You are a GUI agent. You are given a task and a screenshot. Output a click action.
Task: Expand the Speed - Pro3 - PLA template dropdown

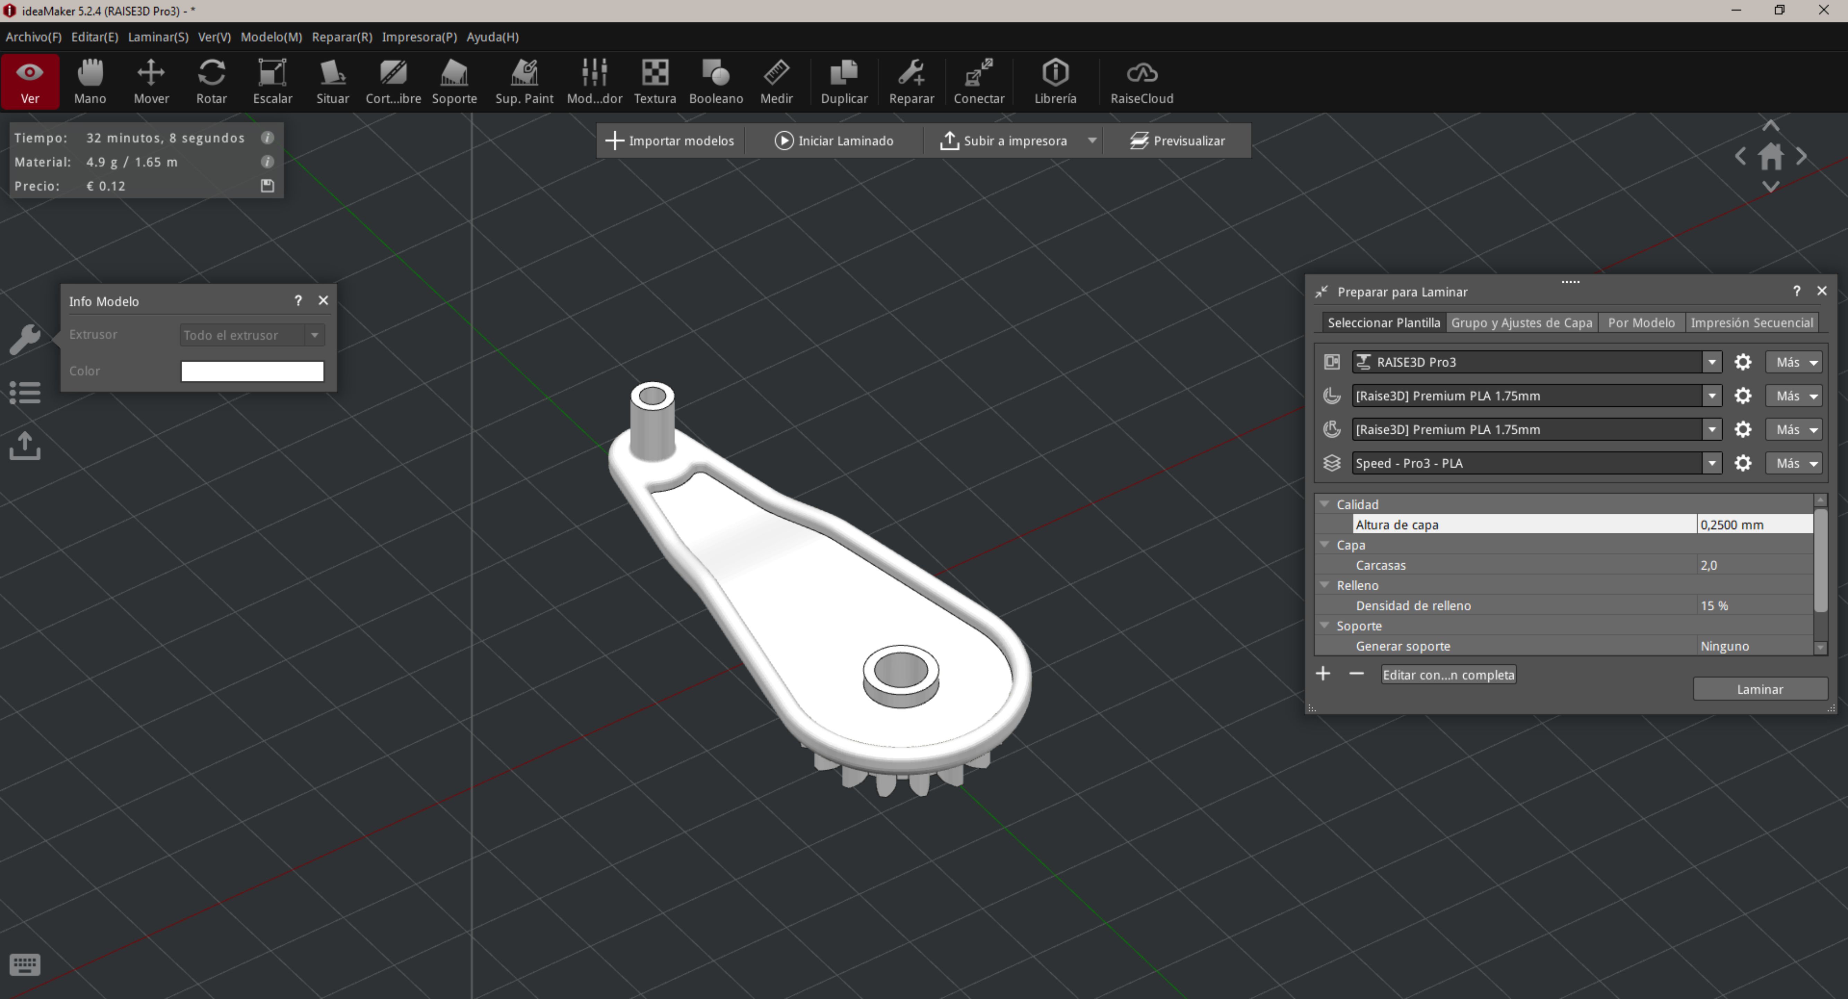point(1712,463)
